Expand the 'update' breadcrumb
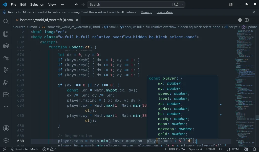The width and height of the screenshot is (259, 152). 249,27
